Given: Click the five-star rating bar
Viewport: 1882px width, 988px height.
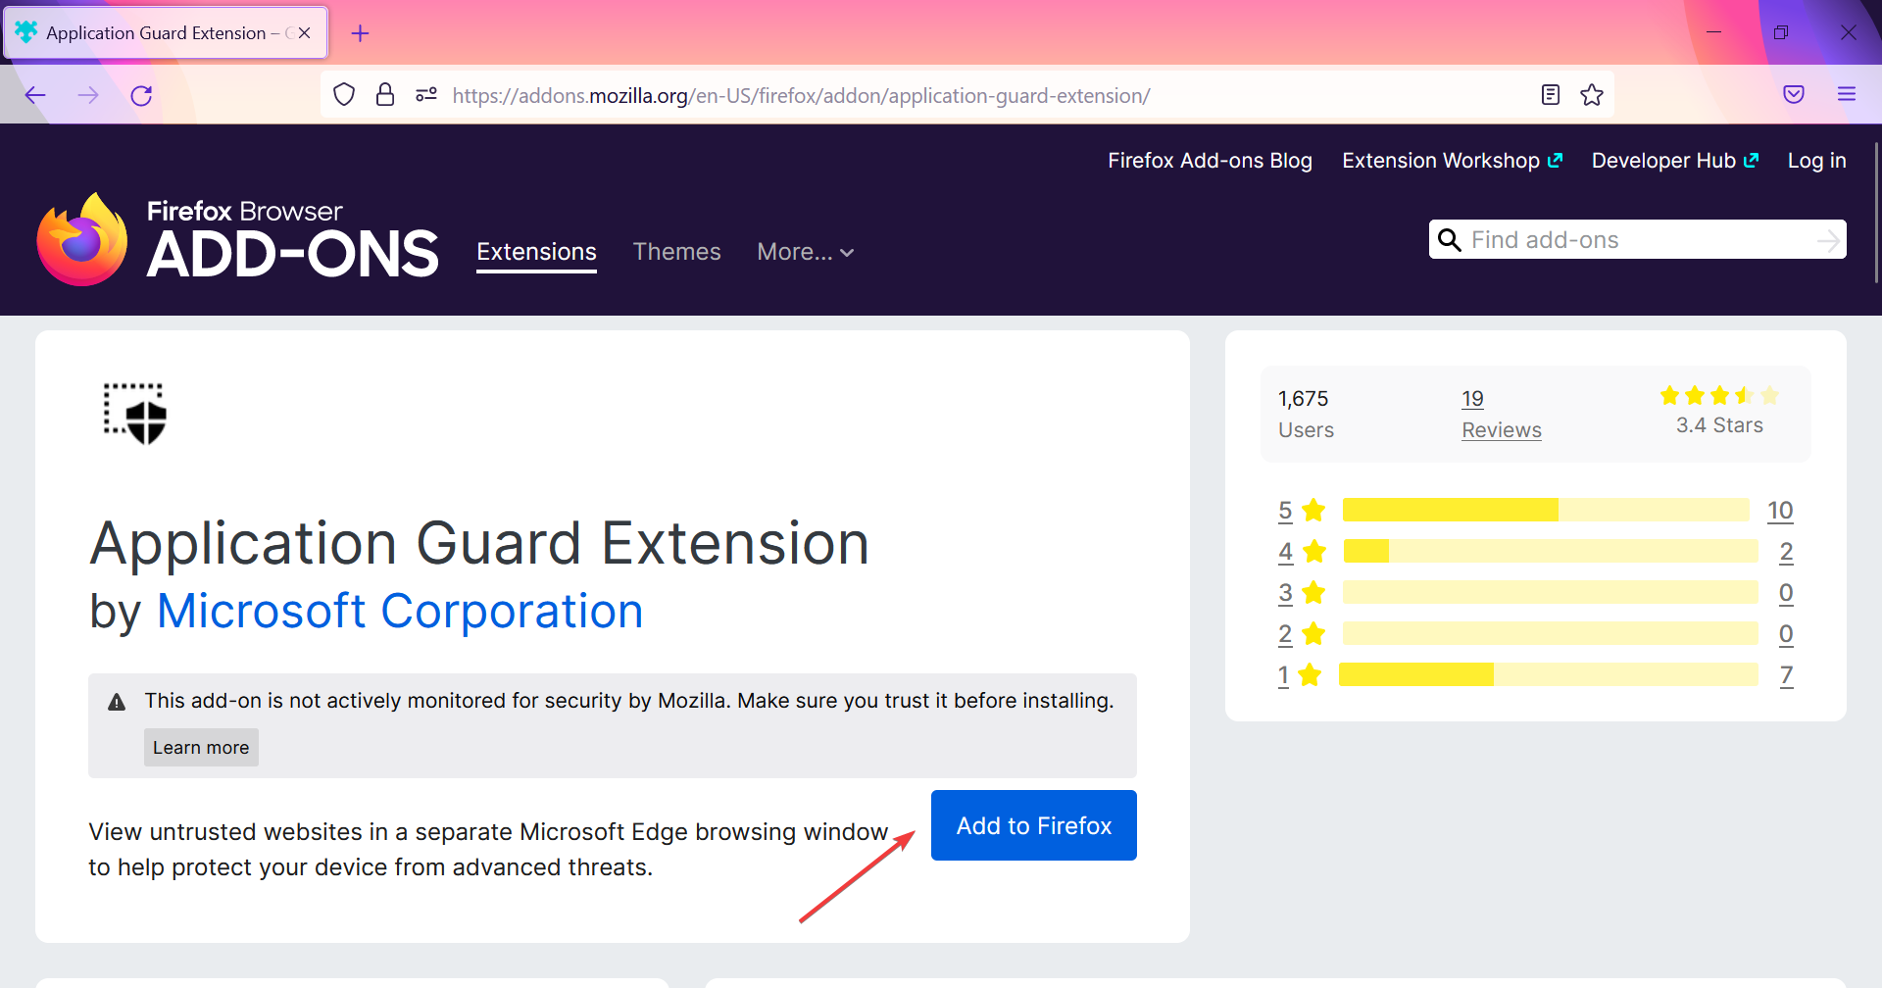Looking at the screenshot, I should point(1545,510).
